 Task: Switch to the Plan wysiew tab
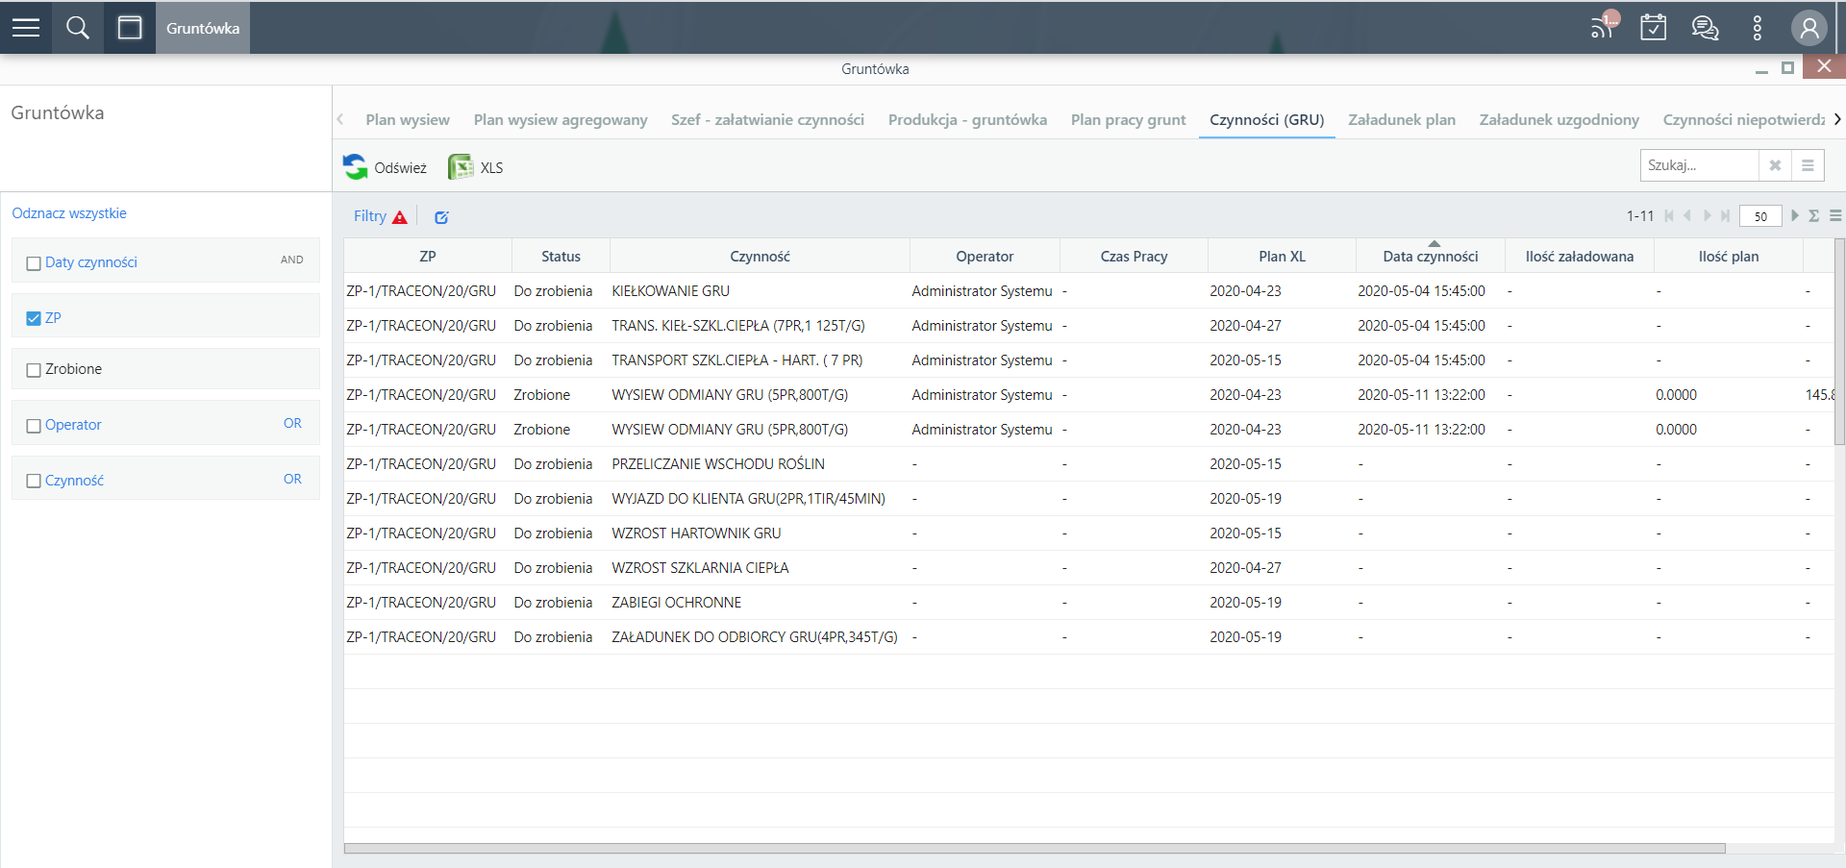[408, 119]
